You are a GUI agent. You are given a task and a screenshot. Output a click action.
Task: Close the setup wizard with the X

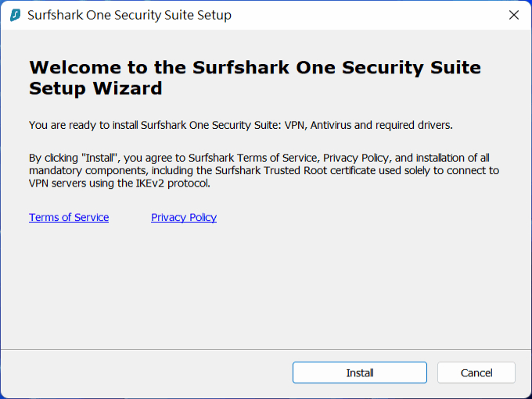514,15
